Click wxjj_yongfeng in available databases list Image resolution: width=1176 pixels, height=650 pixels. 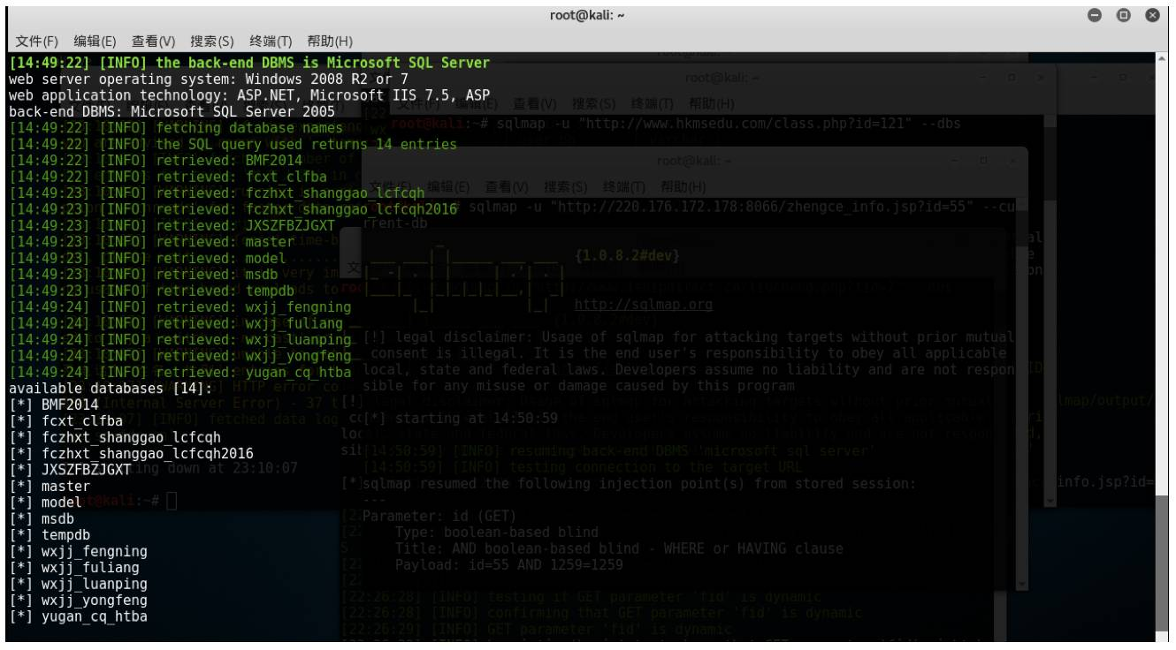pos(94,600)
